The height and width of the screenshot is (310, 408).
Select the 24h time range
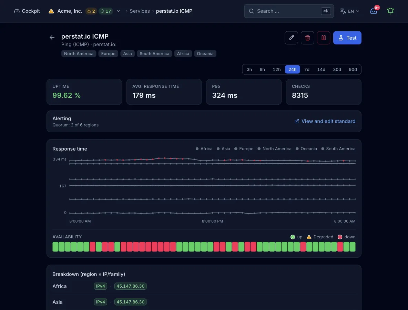(x=292, y=70)
